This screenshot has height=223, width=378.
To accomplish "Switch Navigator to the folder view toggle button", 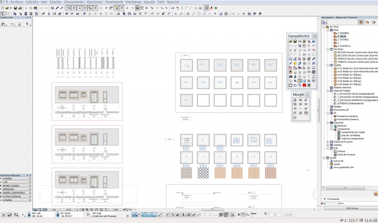I will [368, 22].
